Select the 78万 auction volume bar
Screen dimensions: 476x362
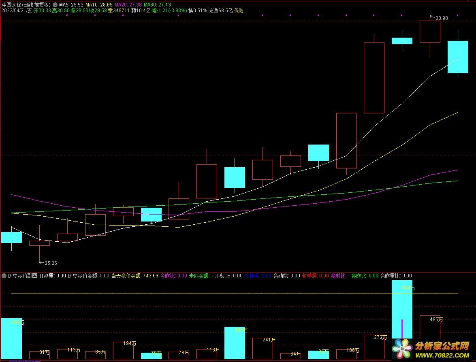pyautogui.click(x=179, y=356)
